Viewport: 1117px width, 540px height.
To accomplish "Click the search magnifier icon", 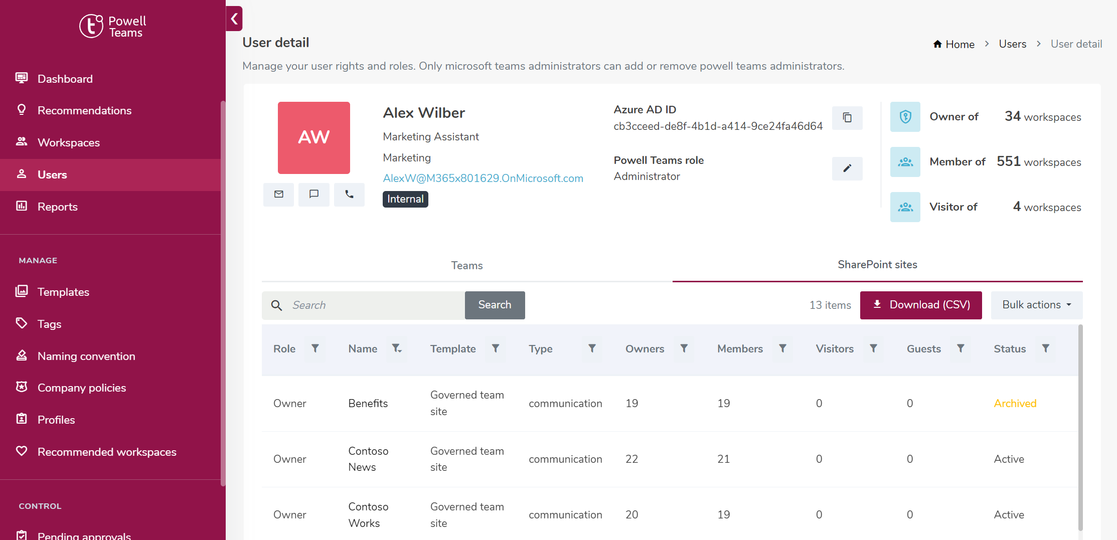I will [x=276, y=305].
